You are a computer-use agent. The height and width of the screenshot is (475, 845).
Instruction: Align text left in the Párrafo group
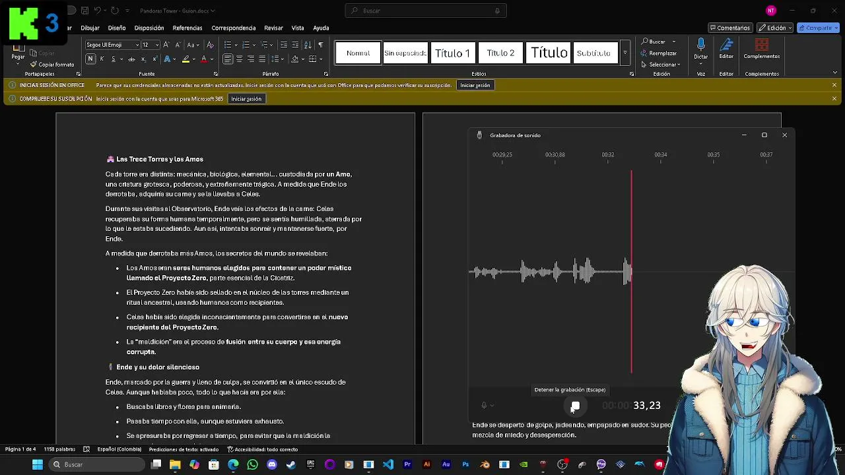(x=228, y=59)
